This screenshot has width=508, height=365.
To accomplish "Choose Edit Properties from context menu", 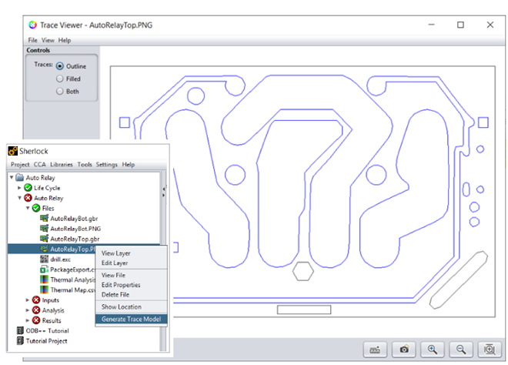I will [x=131, y=285].
